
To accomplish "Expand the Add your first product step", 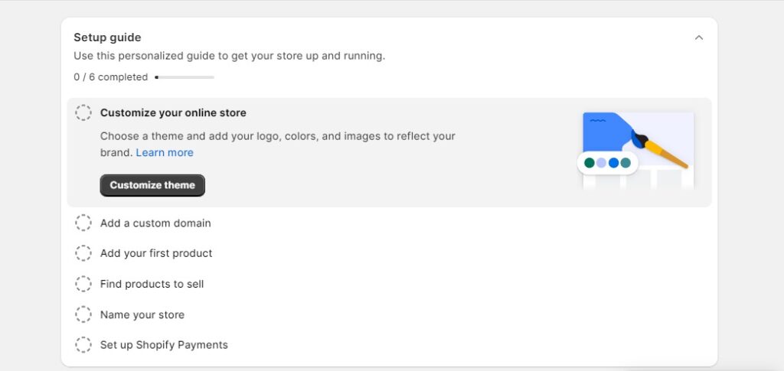I will [x=156, y=254].
